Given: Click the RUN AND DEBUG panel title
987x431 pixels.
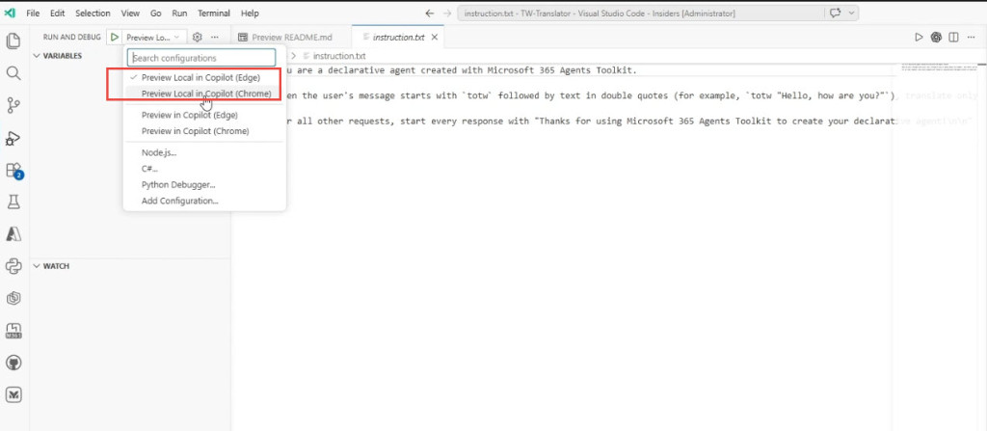Looking at the screenshot, I should coord(71,38).
